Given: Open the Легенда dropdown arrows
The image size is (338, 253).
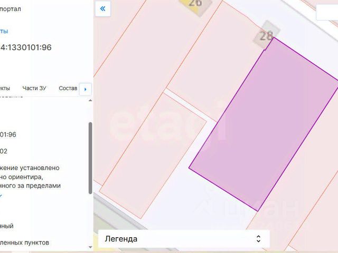Looking at the screenshot, I should [x=258, y=239].
